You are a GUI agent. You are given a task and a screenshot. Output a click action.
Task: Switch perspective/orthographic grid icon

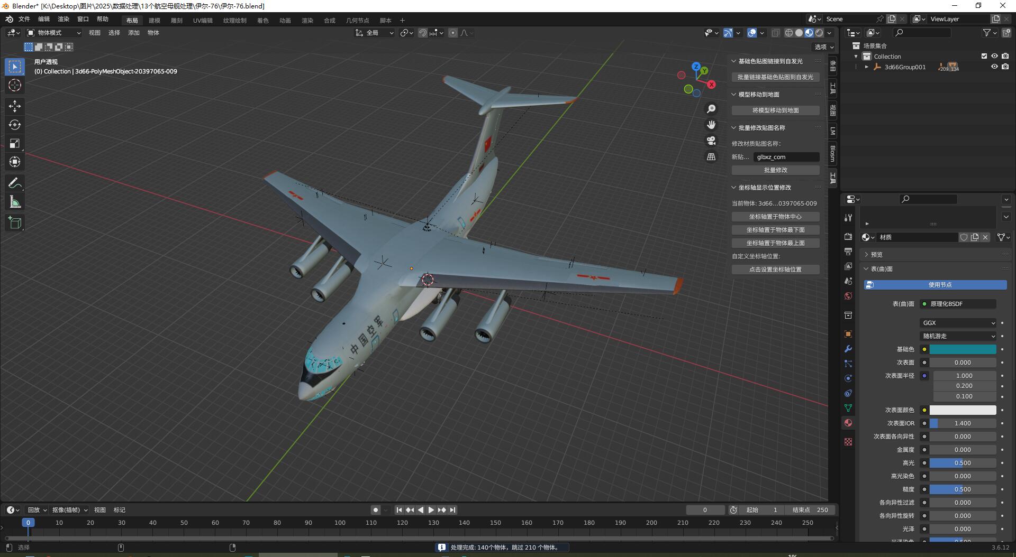[711, 156]
